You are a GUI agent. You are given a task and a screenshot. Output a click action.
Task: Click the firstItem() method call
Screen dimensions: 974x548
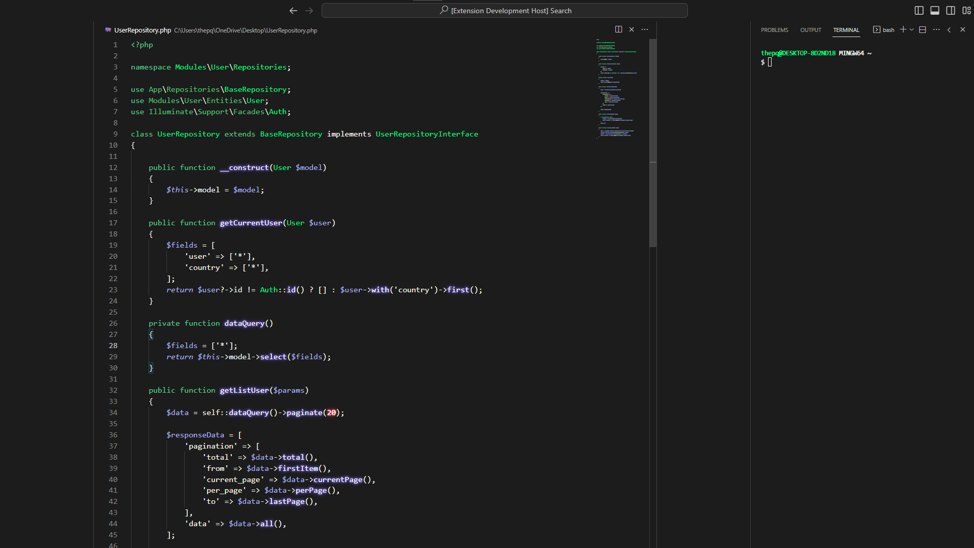coord(302,468)
